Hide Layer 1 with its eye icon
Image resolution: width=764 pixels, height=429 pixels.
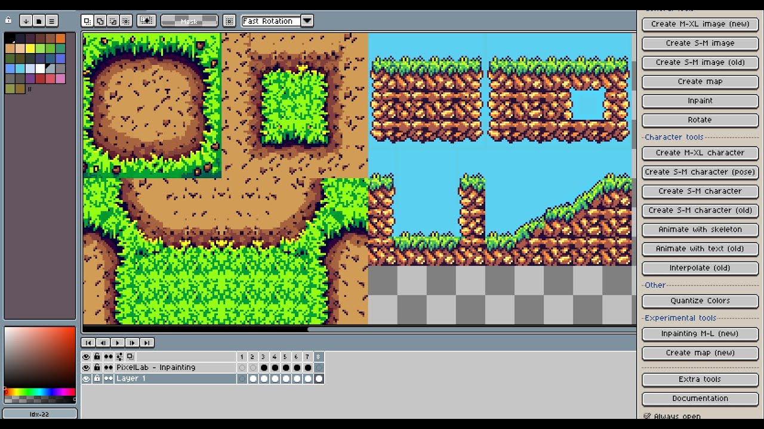click(x=86, y=378)
